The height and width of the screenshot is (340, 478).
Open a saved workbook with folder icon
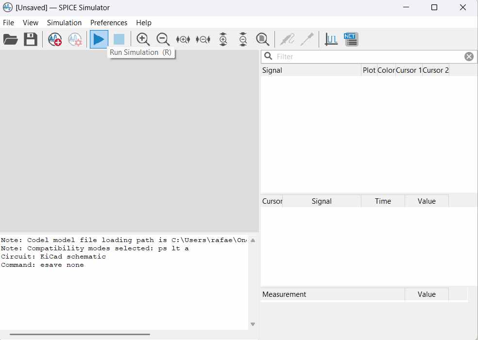click(x=10, y=40)
